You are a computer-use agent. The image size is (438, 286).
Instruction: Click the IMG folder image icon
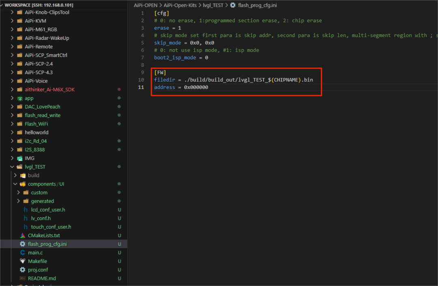[x=20, y=158]
